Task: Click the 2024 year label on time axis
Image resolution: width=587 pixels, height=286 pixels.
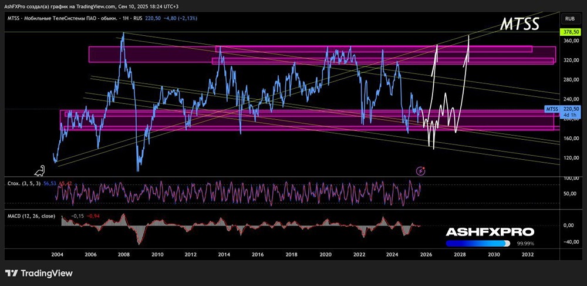Action: click(x=392, y=254)
